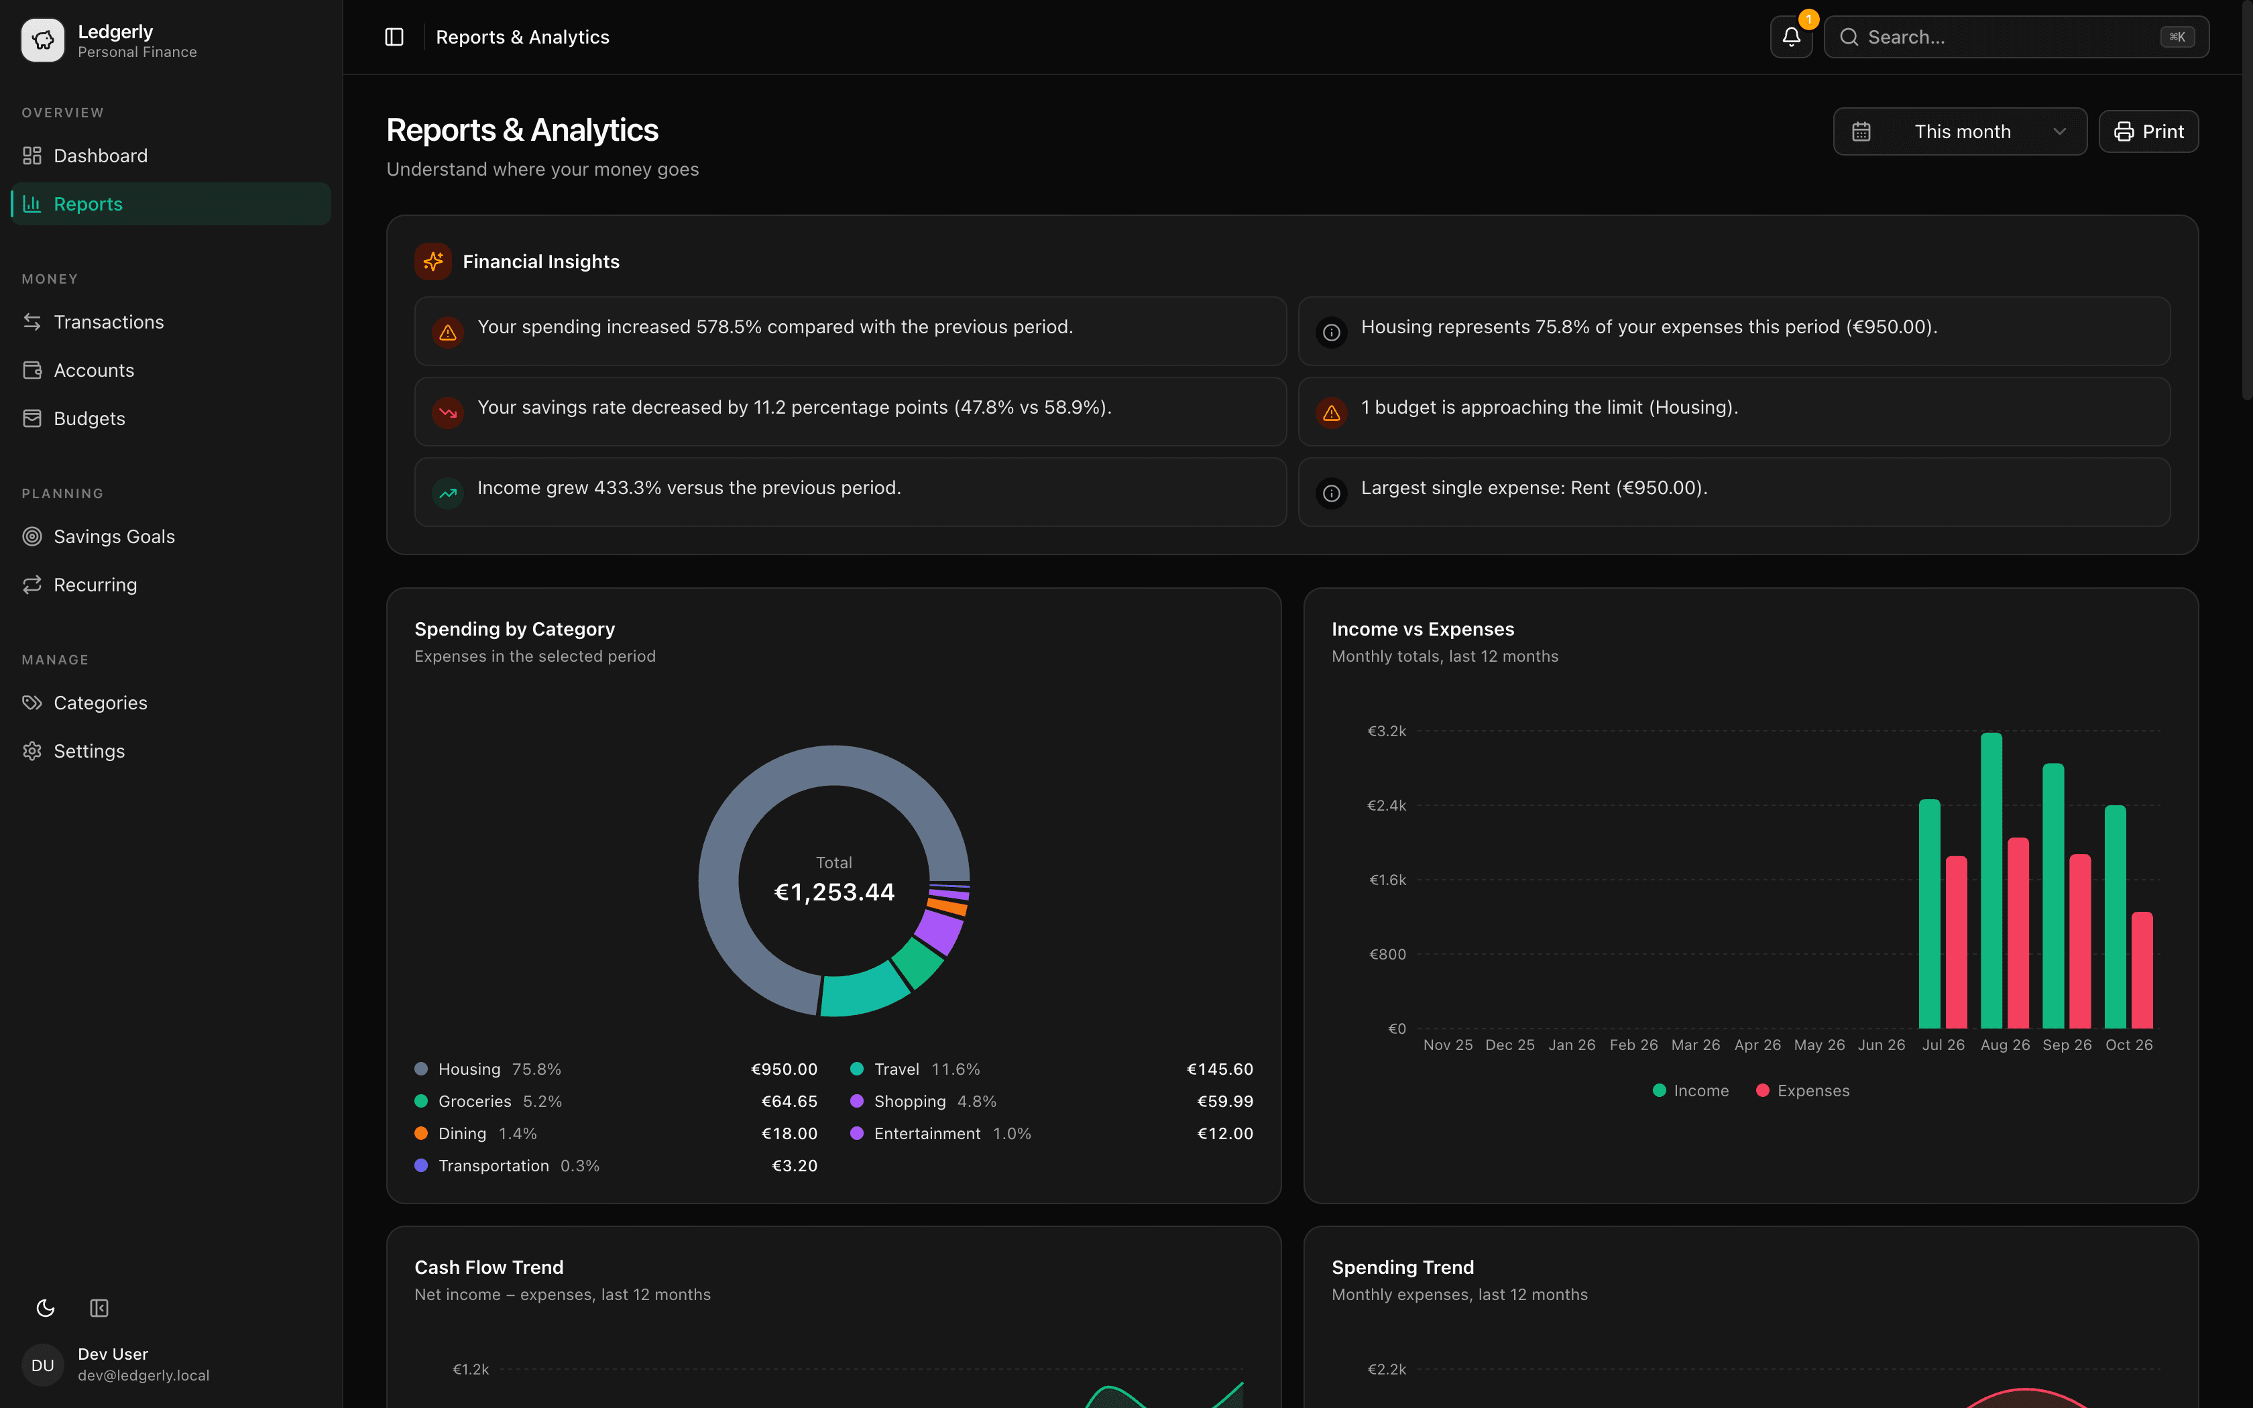Click the Settings gear icon
Viewport: 2253px width, 1408px height.
tap(33, 752)
